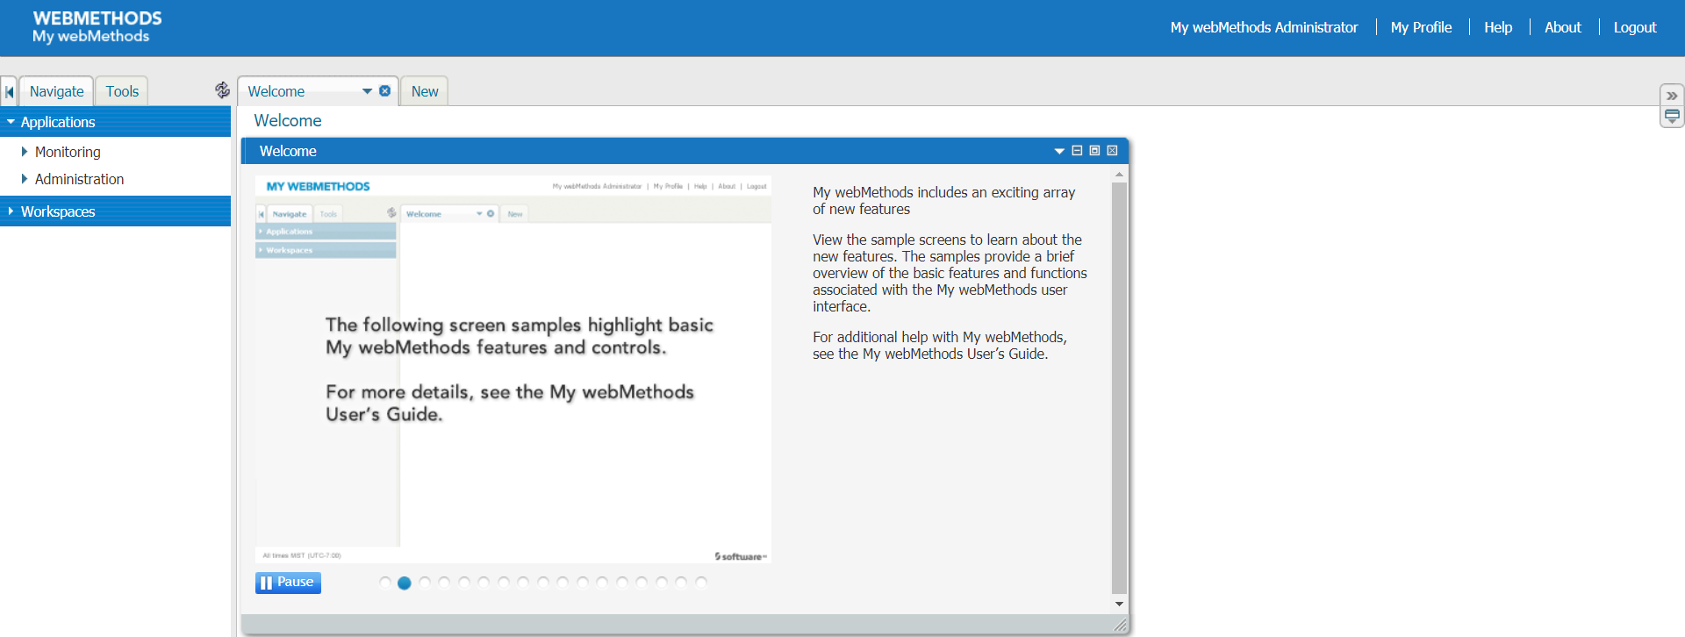Select the seventh slideshow indicator dot
This screenshot has height=637, width=1685.
[x=504, y=583]
